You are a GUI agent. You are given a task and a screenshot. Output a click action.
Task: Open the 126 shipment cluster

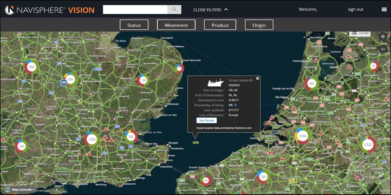(143, 80)
